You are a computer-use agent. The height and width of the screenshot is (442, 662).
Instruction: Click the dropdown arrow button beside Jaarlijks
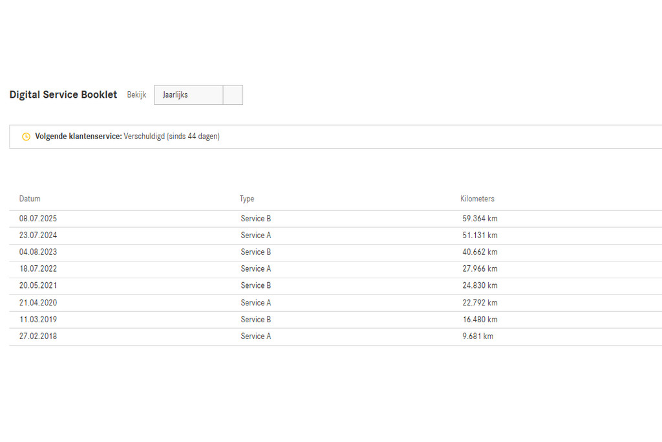click(233, 94)
